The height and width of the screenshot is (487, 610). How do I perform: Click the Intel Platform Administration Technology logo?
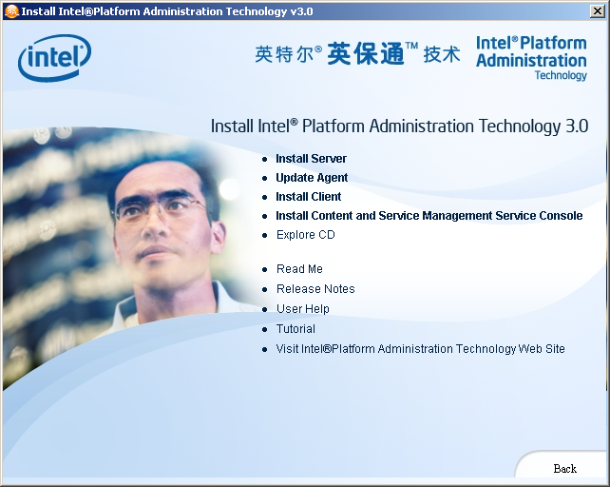pyautogui.click(x=531, y=58)
